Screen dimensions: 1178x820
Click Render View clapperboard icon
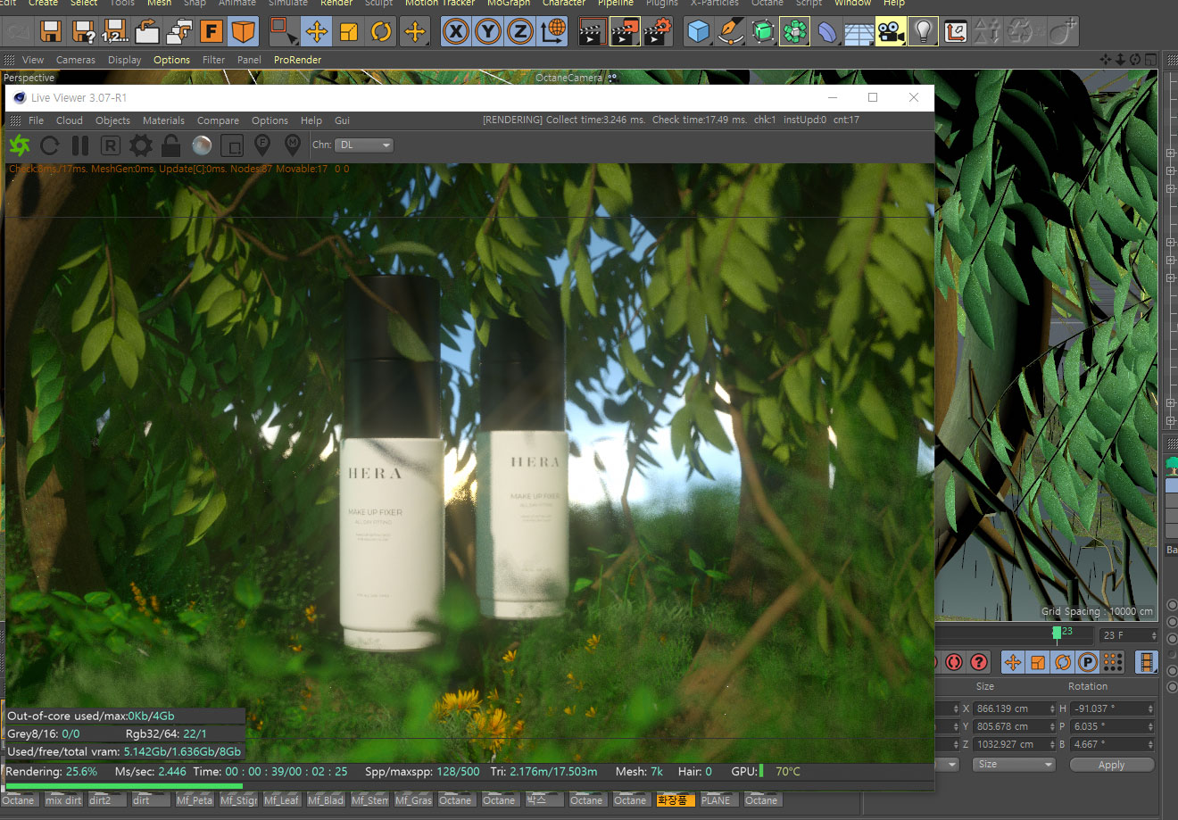(x=592, y=32)
